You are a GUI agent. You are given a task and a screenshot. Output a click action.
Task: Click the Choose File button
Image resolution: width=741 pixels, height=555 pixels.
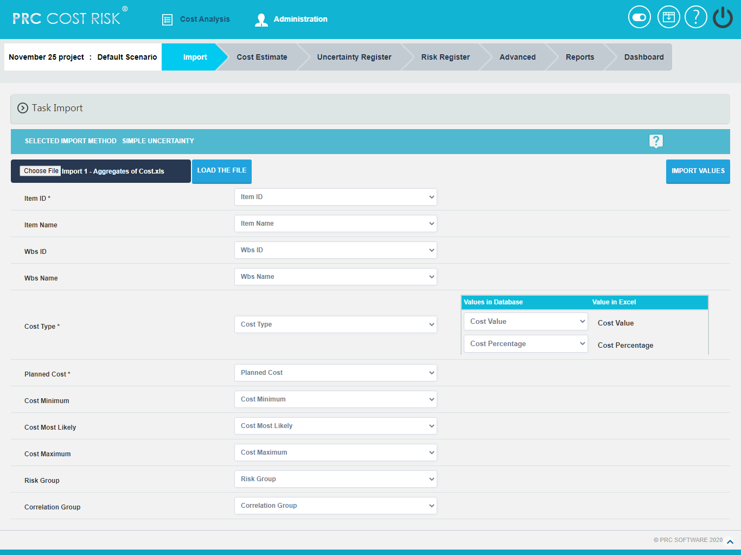pos(41,171)
